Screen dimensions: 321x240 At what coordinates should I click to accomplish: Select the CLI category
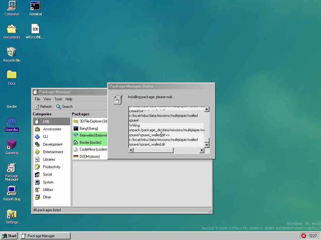(x=52, y=137)
